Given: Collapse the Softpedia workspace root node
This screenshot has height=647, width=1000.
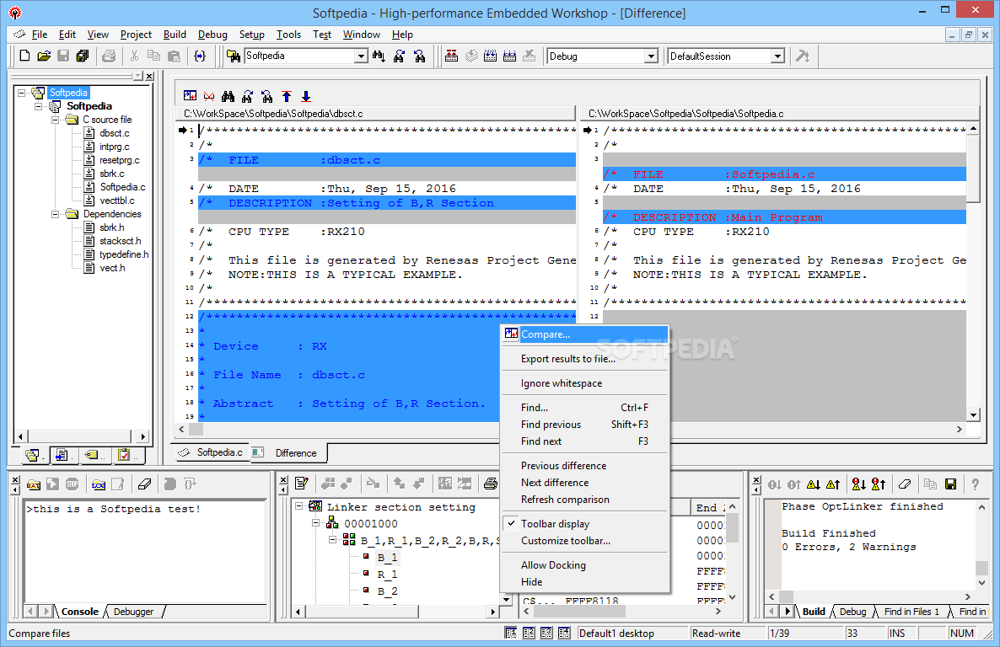Looking at the screenshot, I should (22, 93).
